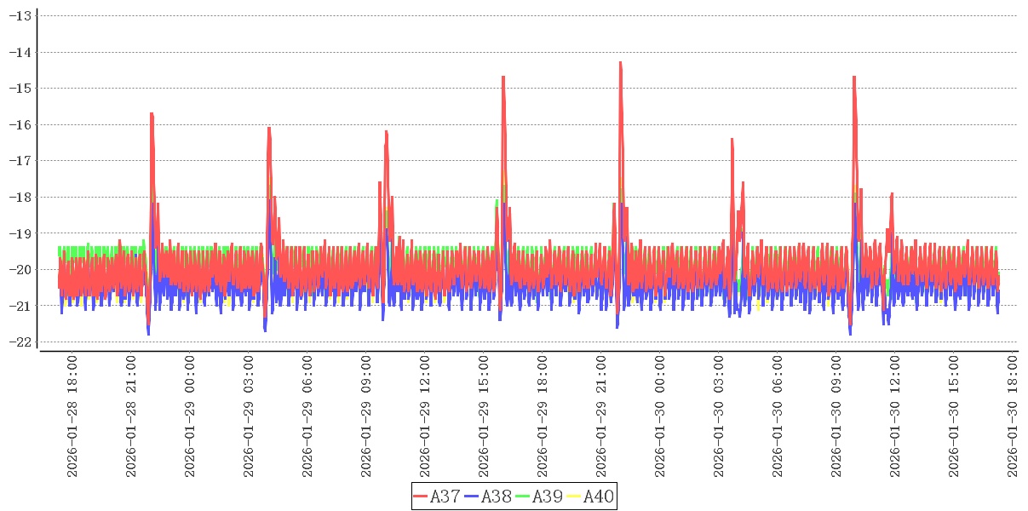This screenshot has width=1028, height=511.
Task: Toggle the A39 legend entry
Action: 548,497
